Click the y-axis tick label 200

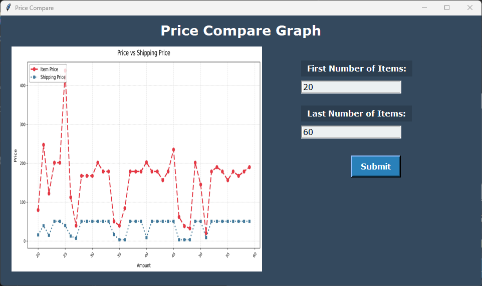click(x=23, y=163)
